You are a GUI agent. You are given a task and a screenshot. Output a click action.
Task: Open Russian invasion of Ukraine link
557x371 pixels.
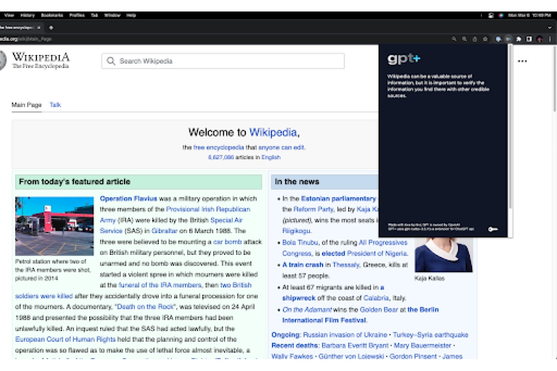coord(345,335)
